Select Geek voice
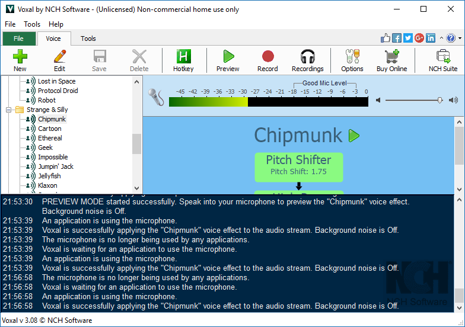This screenshot has height=327, width=465. point(45,148)
